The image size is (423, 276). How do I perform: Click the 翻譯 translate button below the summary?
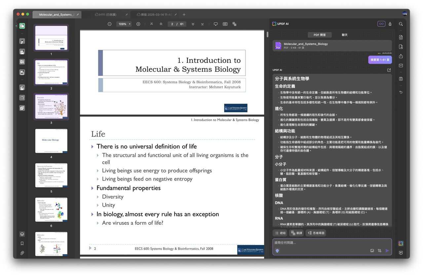[x=296, y=233]
